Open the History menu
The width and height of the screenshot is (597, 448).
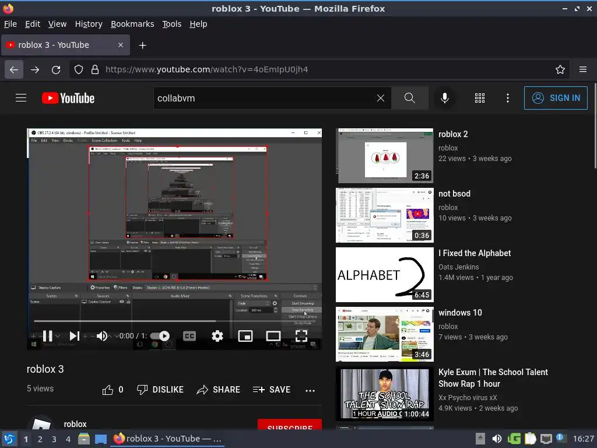(x=89, y=24)
